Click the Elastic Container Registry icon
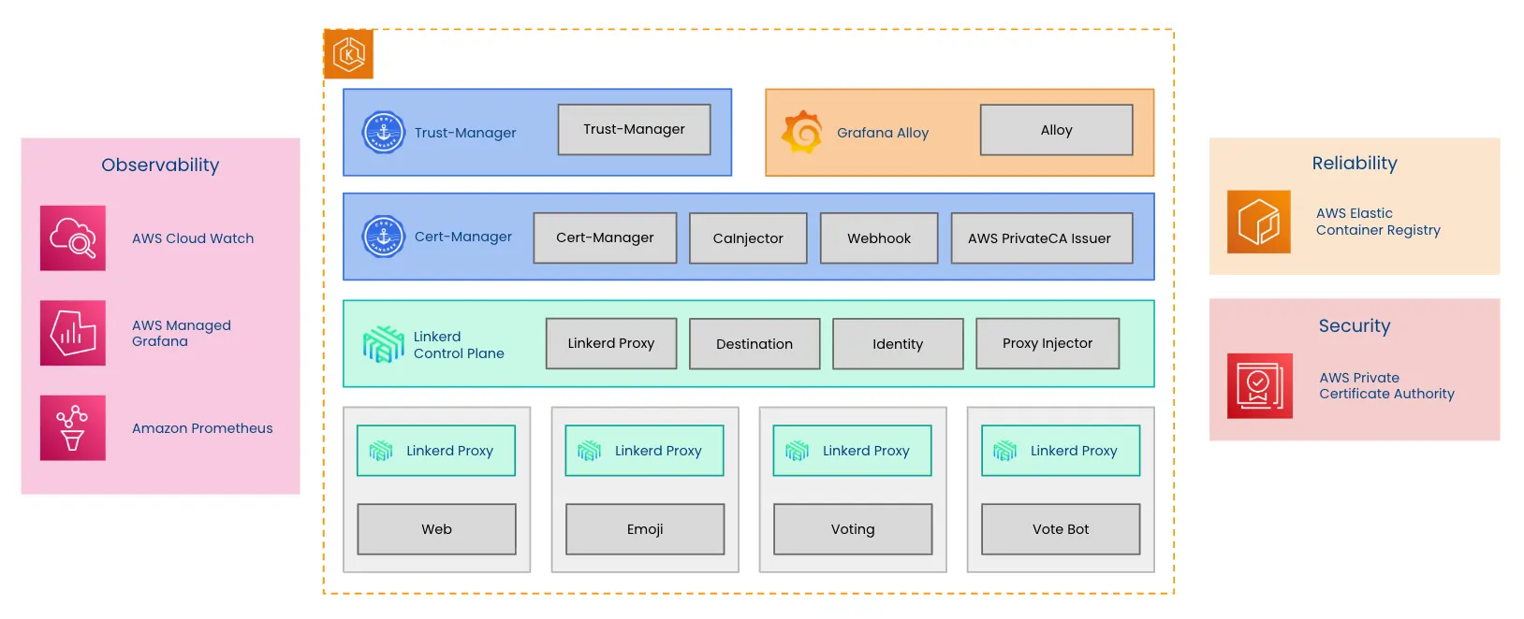1524x619 pixels. point(1259,222)
